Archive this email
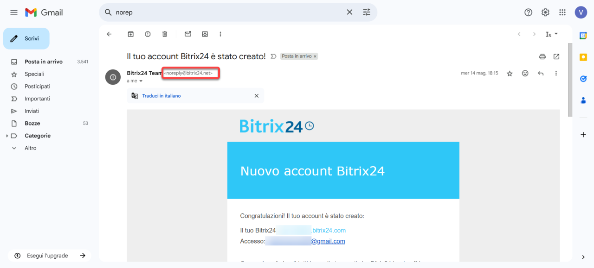The width and height of the screenshot is (594, 268). tap(131, 34)
